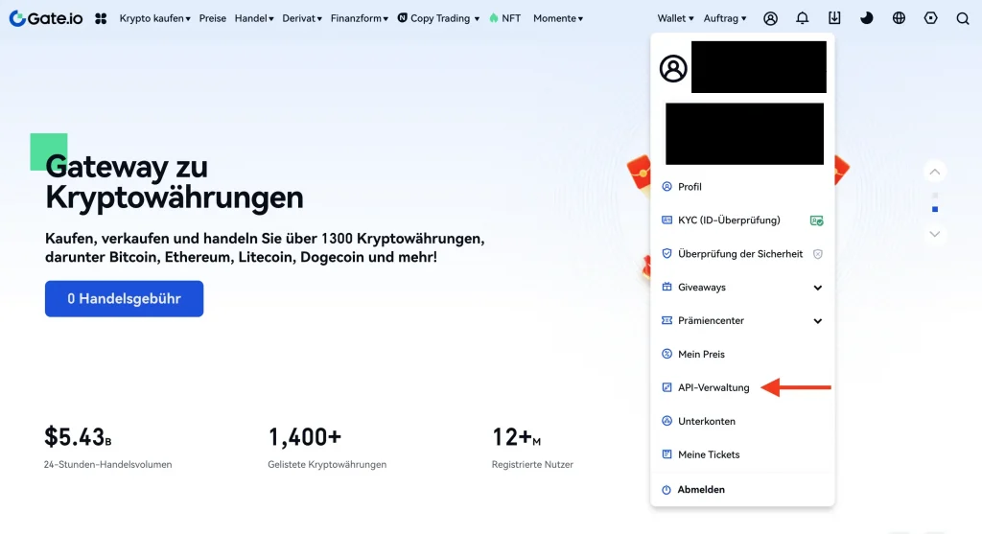
Task: Open the Preise link in navigation
Action: coord(213,18)
